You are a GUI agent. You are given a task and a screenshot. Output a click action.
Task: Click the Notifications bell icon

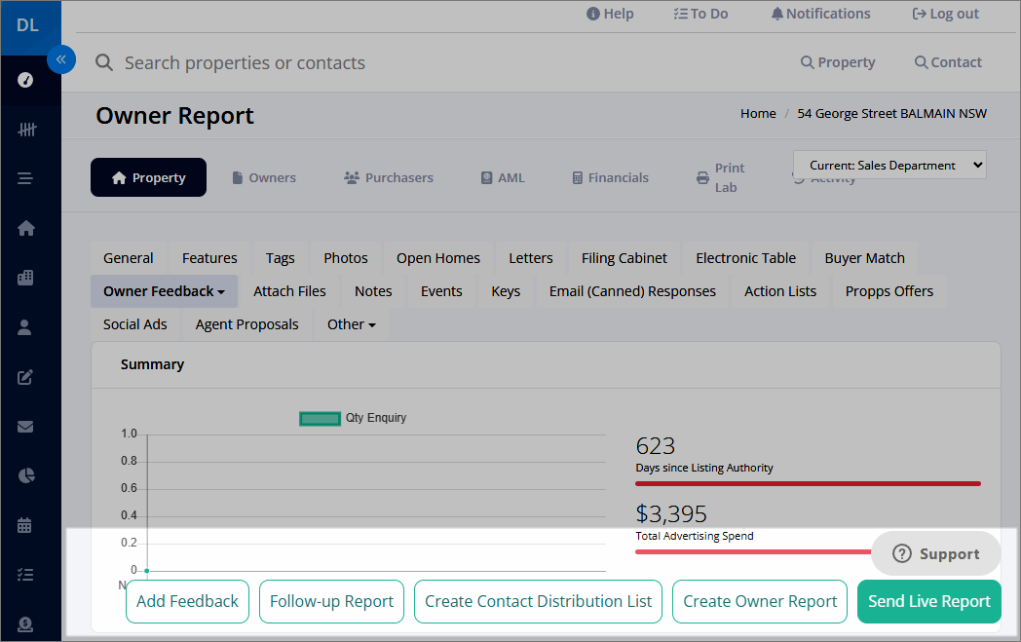[778, 13]
